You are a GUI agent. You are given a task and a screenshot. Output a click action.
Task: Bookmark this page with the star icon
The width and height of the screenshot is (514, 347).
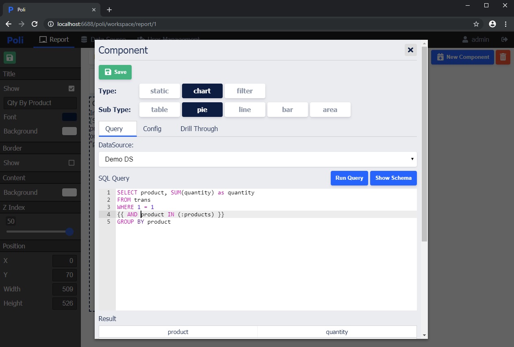(x=476, y=24)
